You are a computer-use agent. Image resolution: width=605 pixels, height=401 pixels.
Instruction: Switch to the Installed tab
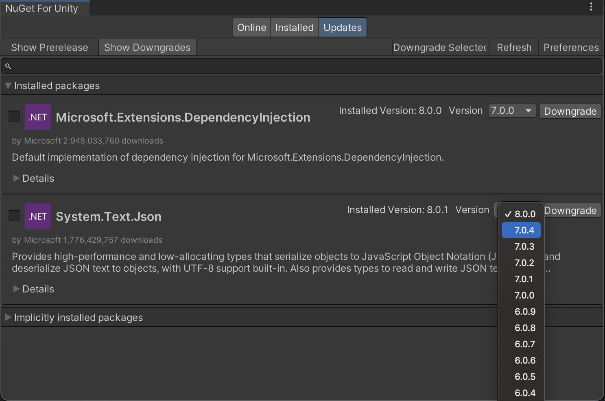(295, 28)
